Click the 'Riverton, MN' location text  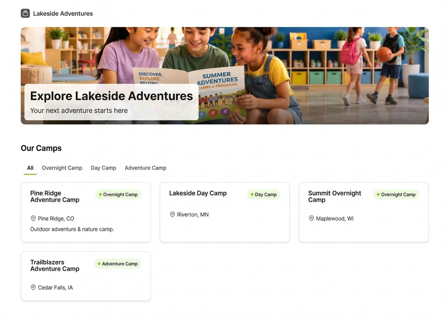click(193, 215)
